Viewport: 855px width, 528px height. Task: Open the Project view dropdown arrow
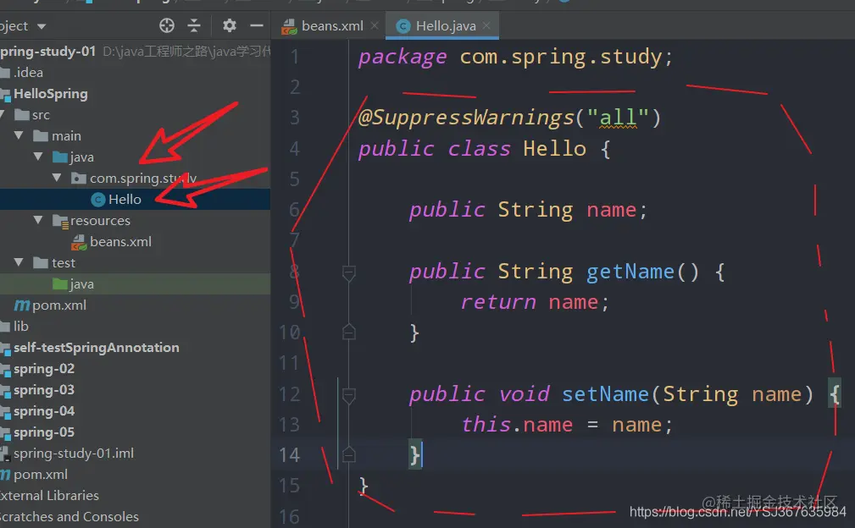pyautogui.click(x=42, y=26)
